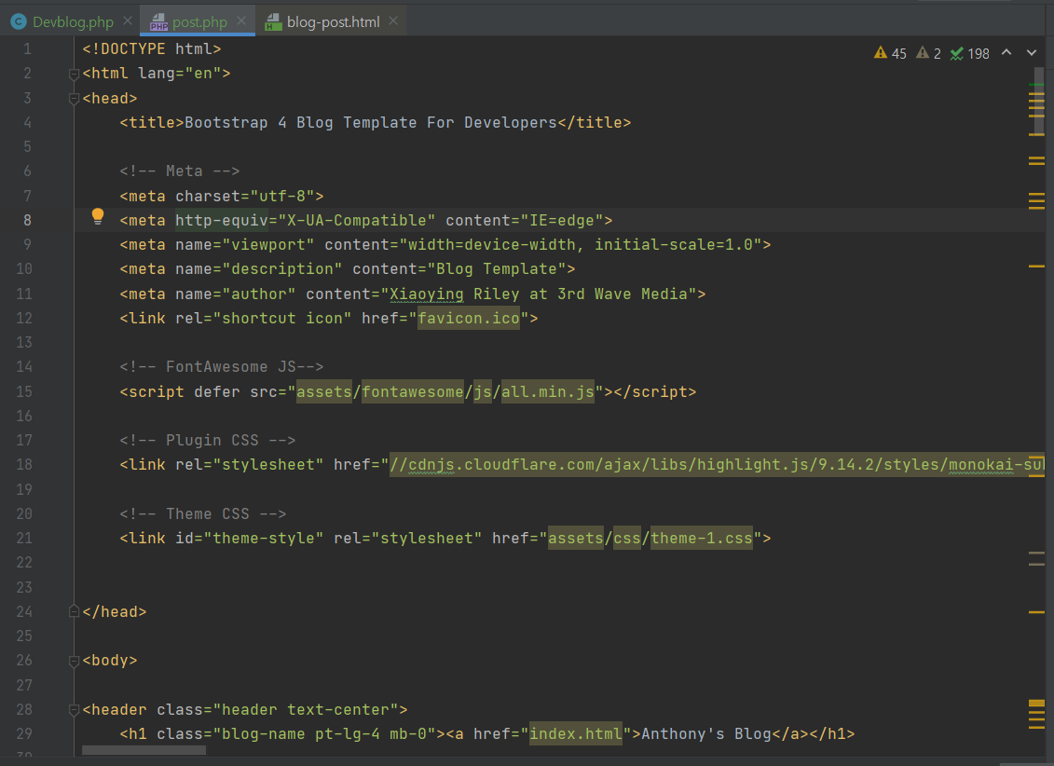Go to next highlighted error arrow

[x=1031, y=52]
